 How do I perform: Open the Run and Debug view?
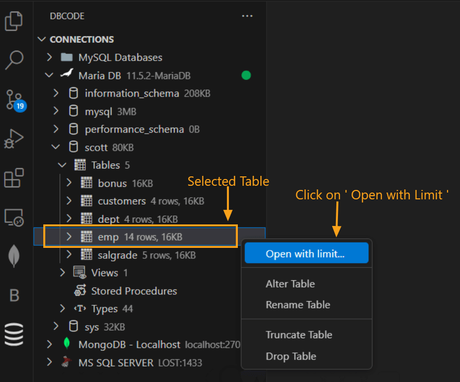tap(14, 139)
